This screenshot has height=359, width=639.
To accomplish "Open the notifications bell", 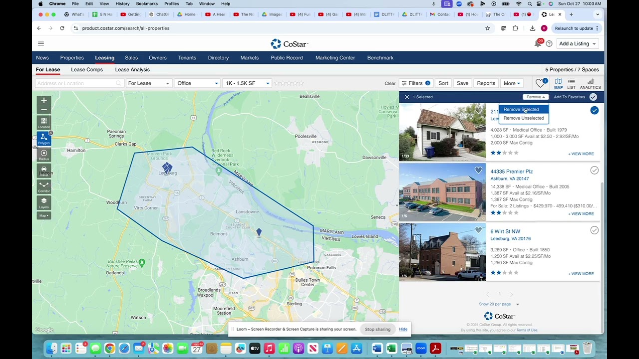I will [x=538, y=44].
